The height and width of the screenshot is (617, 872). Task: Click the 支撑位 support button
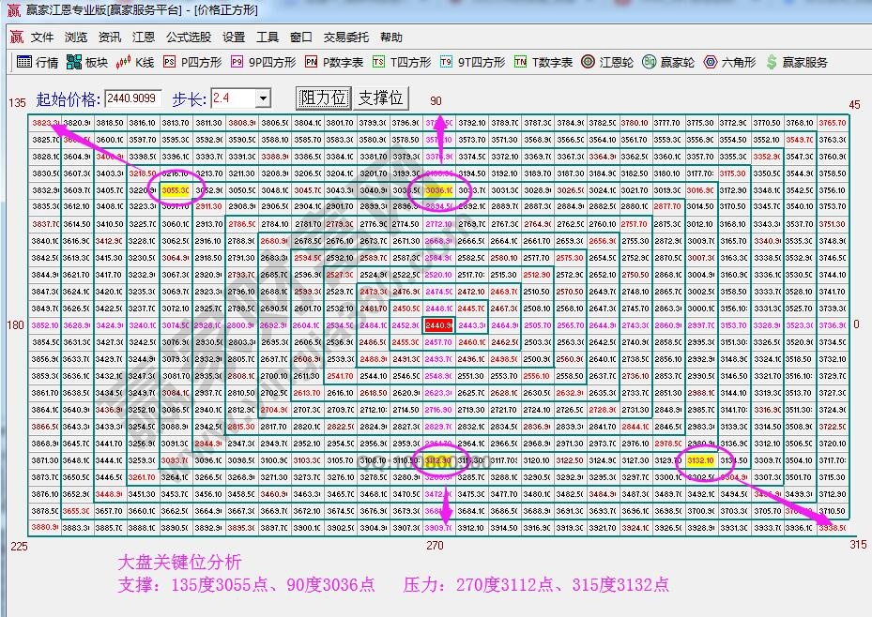pos(381,98)
